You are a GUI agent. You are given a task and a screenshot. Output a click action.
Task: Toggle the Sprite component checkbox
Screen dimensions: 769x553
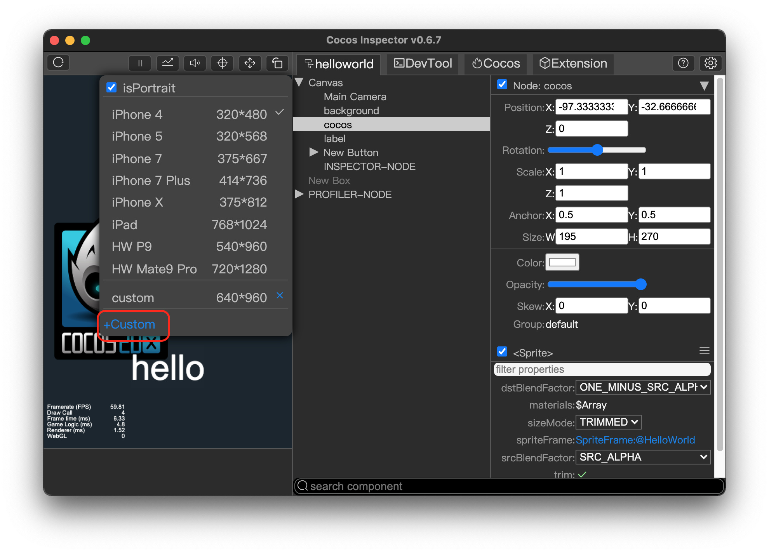click(502, 352)
